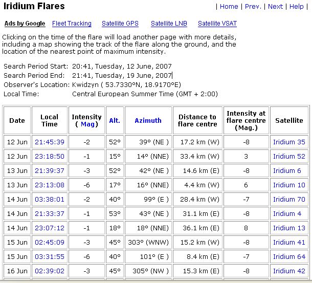Image resolution: width=312 pixels, height=283 pixels.
Task: Visit the Satellite VSAT ad link
Action: pos(217,24)
